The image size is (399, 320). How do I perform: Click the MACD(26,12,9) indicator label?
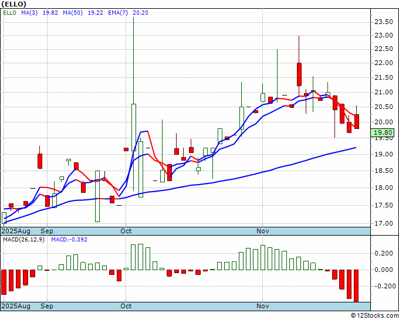(23, 240)
